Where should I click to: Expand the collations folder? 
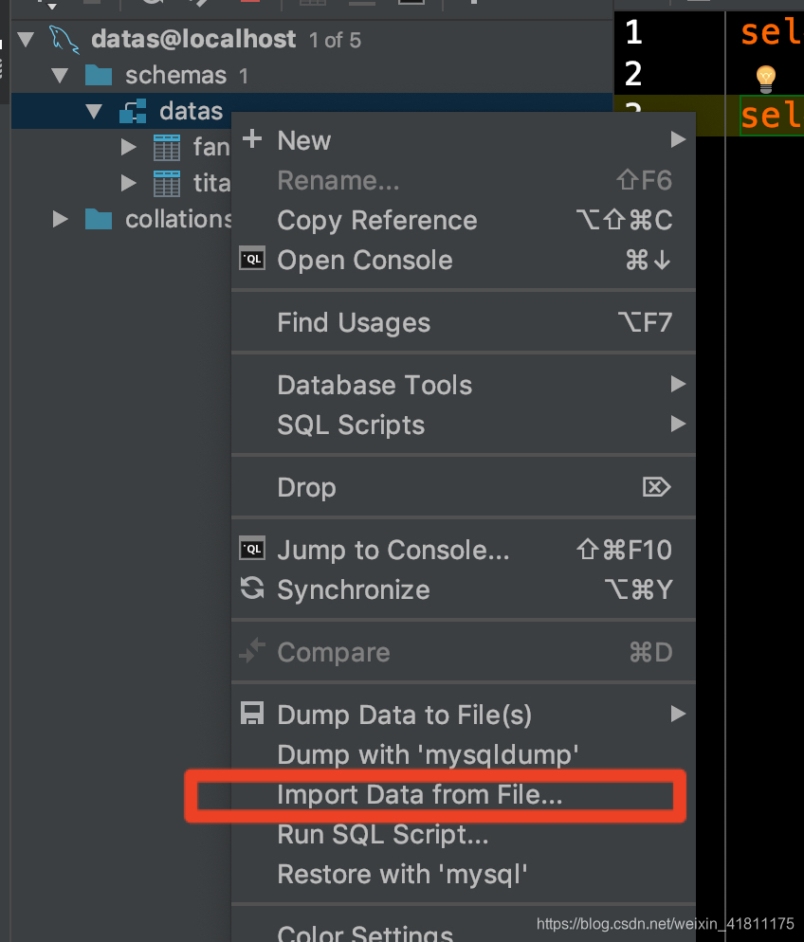tap(59, 218)
